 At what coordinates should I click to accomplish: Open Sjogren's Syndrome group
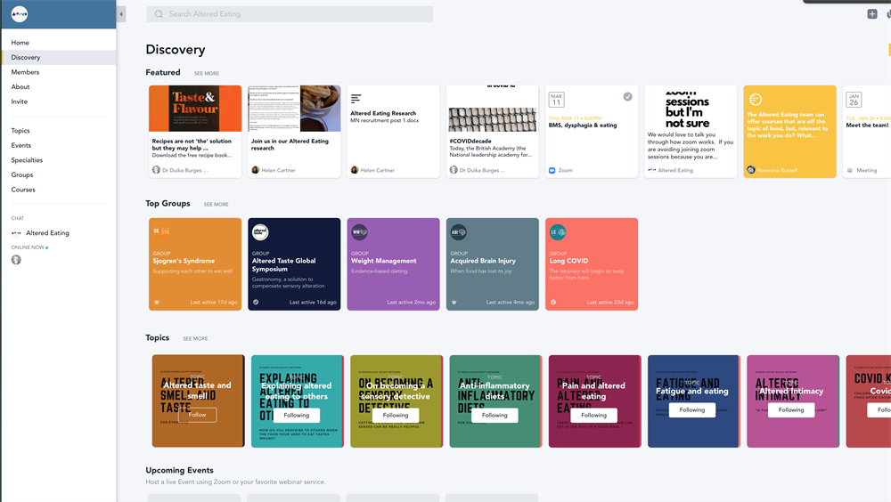[195, 264]
